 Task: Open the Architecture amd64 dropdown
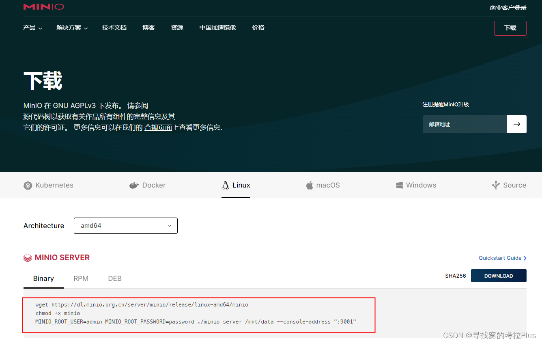point(126,226)
